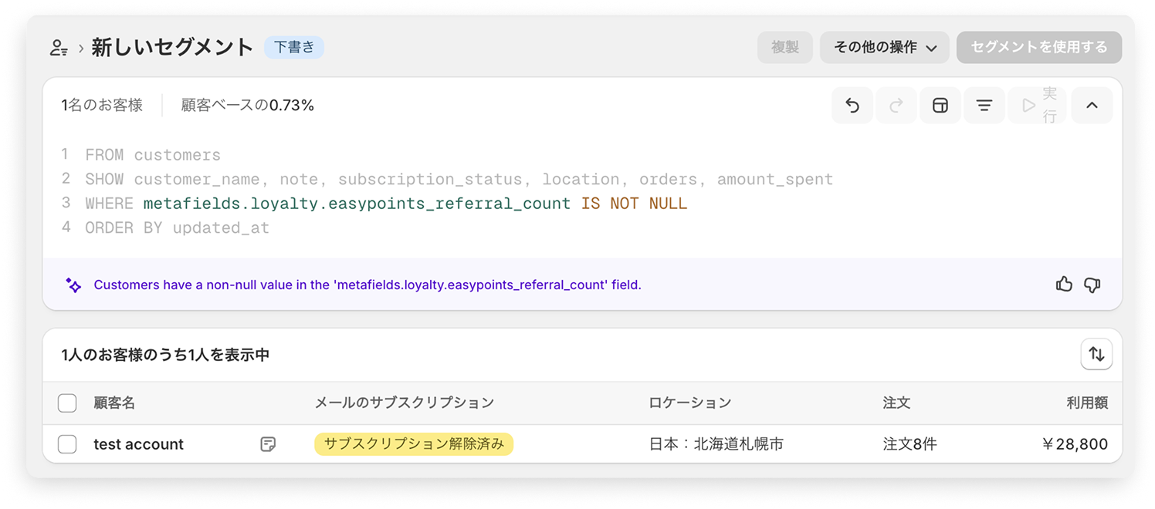Click 1名のお客様 count text

pos(102,106)
